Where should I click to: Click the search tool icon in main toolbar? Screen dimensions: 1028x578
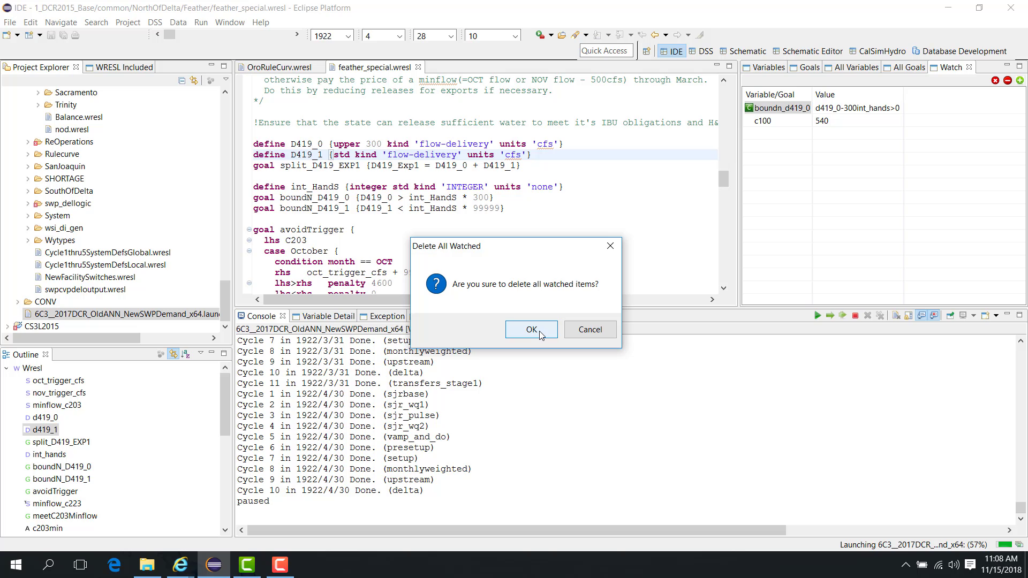pos(576,35)
